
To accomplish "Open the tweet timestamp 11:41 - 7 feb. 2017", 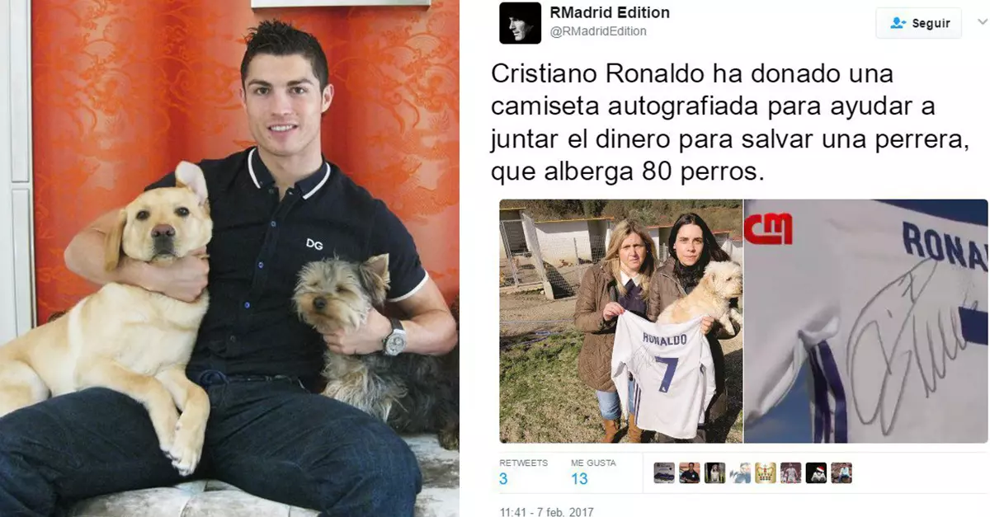I will click(x=548, y=512).
